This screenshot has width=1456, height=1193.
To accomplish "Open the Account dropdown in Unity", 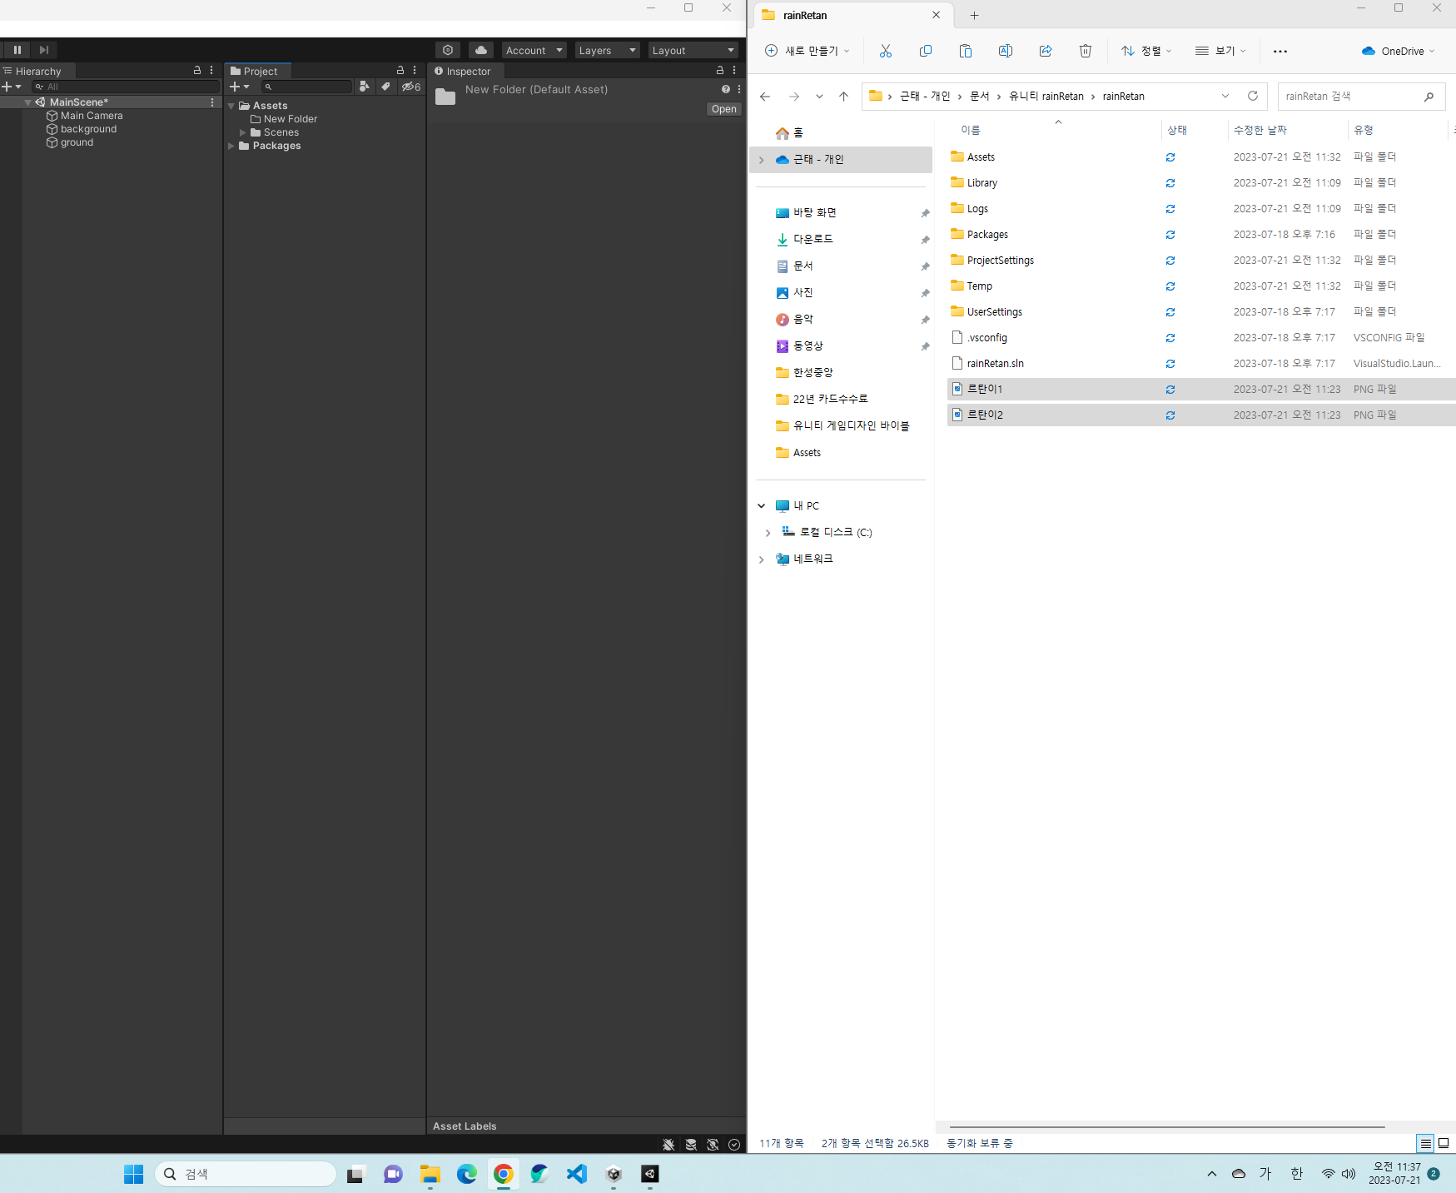I will click(534, 50).
